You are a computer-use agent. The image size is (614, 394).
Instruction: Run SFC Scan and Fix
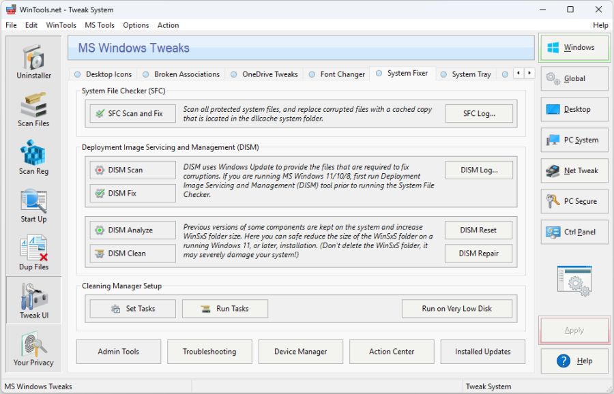coord(132,114)
